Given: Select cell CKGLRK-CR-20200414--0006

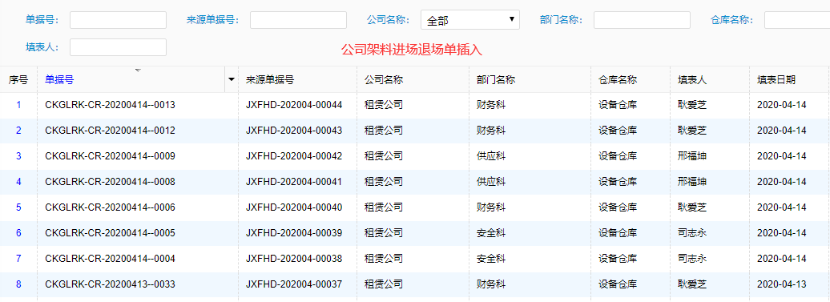Looking at the screenshot, I should point(110,207).
